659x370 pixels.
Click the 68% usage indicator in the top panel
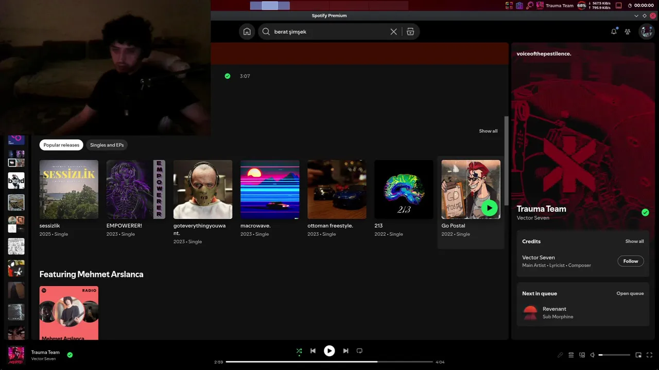pyautogui.click(x=582, y=6)
